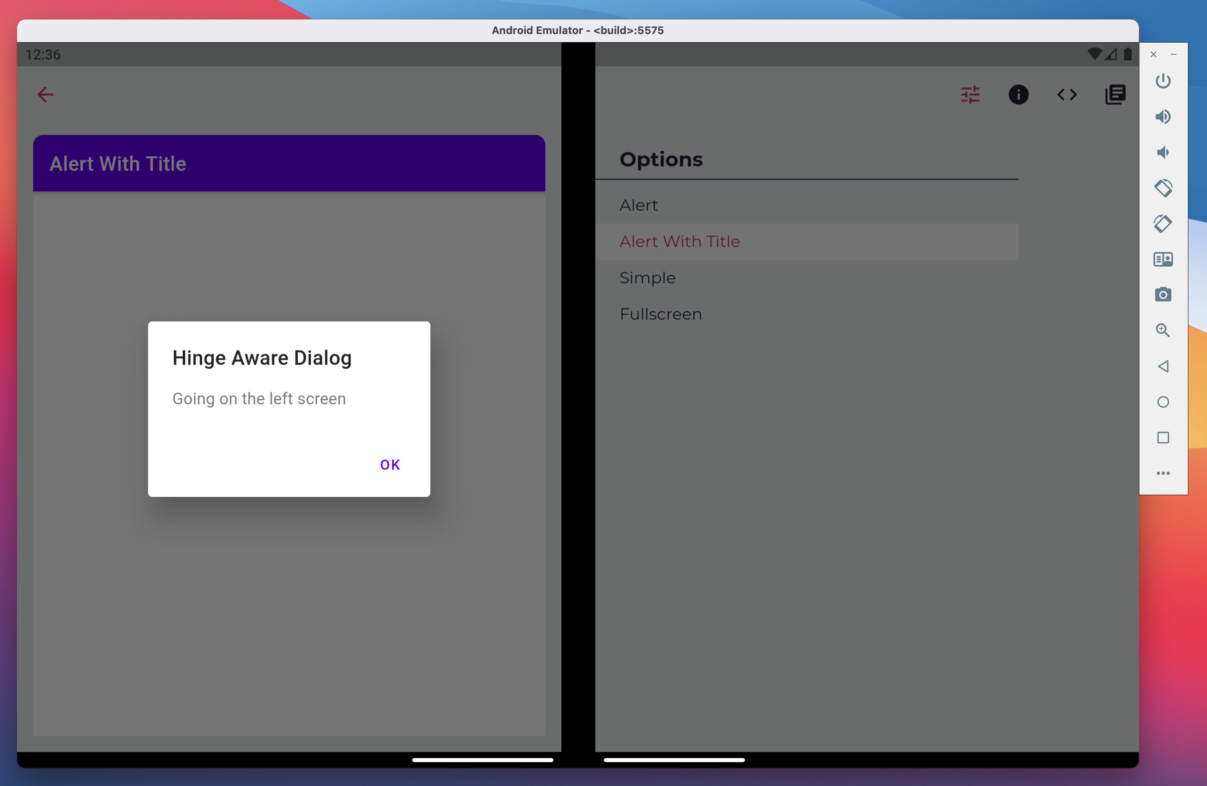Image resolution: width=1207 pixels, height=786 pixels.
Task: Close the emulator toolbar with X
Action: pyautogui.click(x=1153, y=54)
